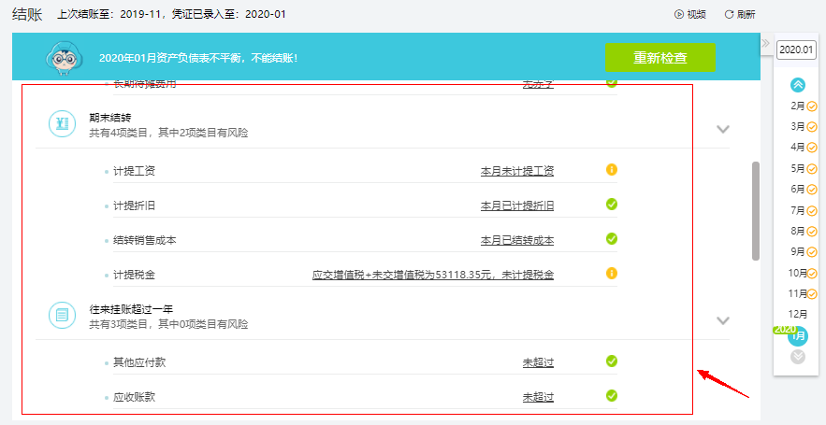826x425 pixels.
Task: Collapse the 往来挂账超过一年 section chevron
Action: click(722, 320)
